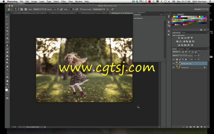Click the Create new layer button
This screenshot has height=134, width=214.
[201, 127]
